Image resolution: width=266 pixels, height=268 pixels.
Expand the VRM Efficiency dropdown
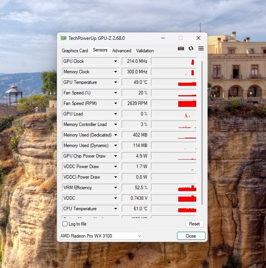tap(116, 188)
